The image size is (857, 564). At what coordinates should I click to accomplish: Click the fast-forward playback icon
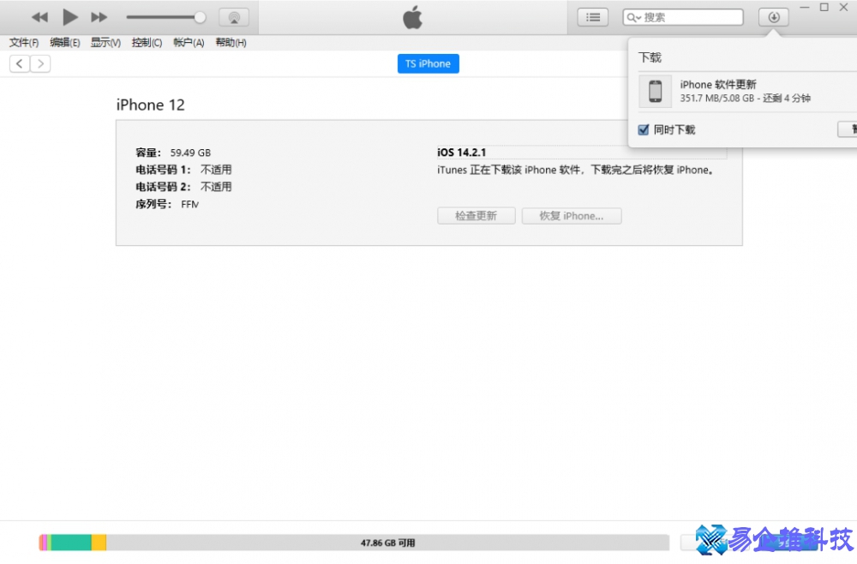[98, 15]
